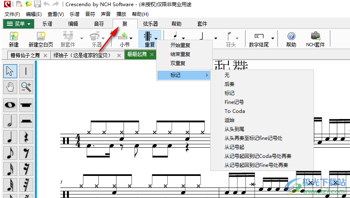Expand the 小节 dropdown arrow
Screen dimensions: 350x198
(x=131, y=38)
